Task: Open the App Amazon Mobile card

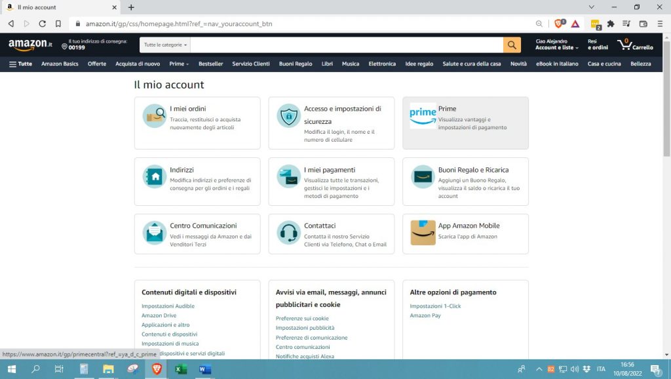Action: point(465,233)
